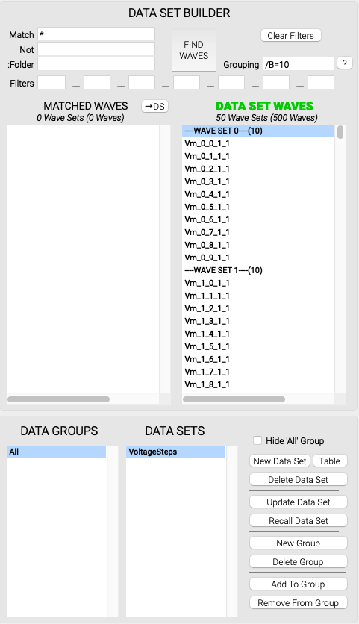This screenshot has width=359, height=624.
Task: Click into the Match input field
Action: click(x=96, y=34)
